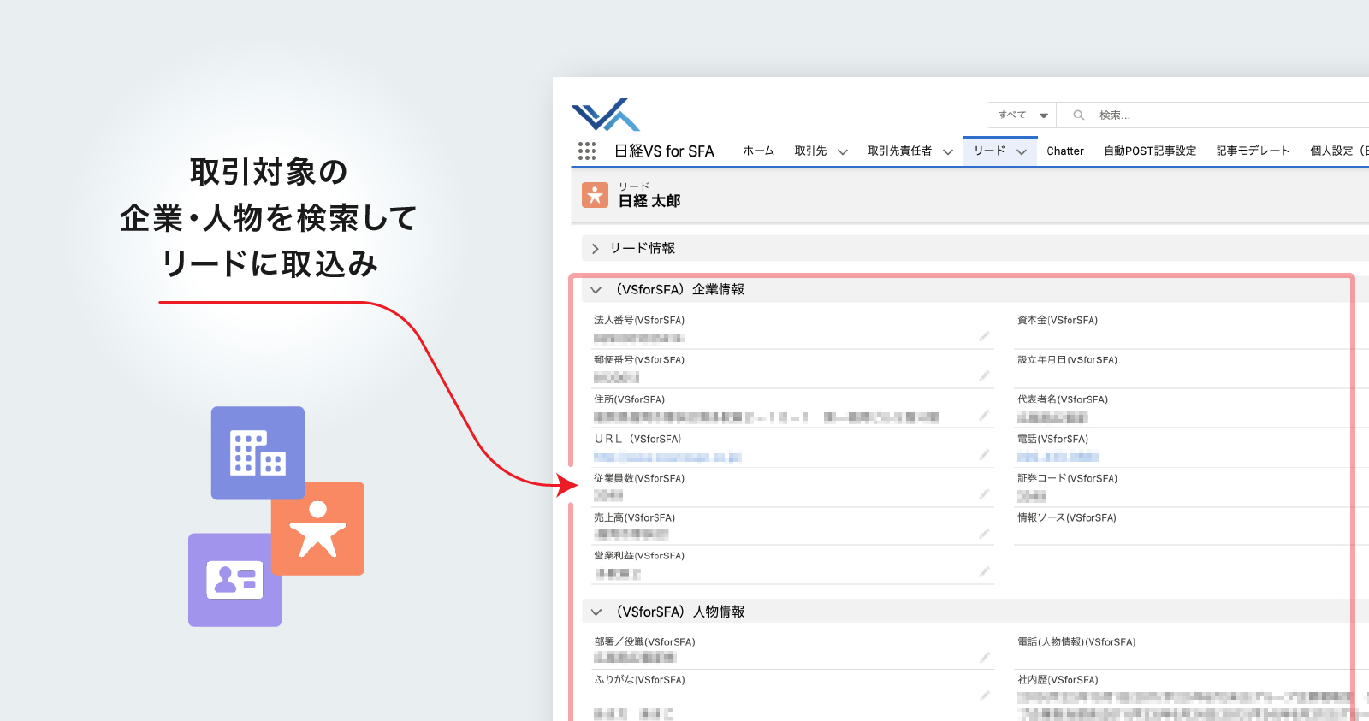Open the リード tab dropdown chevron
This screenshot has height=721, width=1369.
coord(1022,151)
